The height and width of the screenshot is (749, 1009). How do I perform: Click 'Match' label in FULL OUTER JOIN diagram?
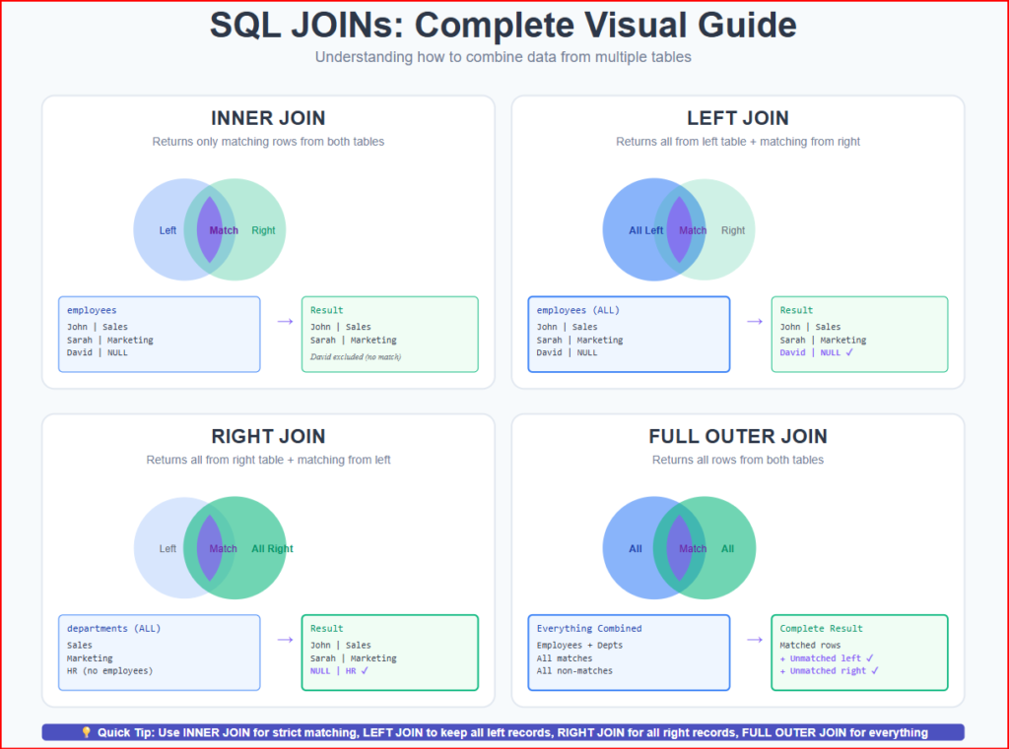(693, 548)
